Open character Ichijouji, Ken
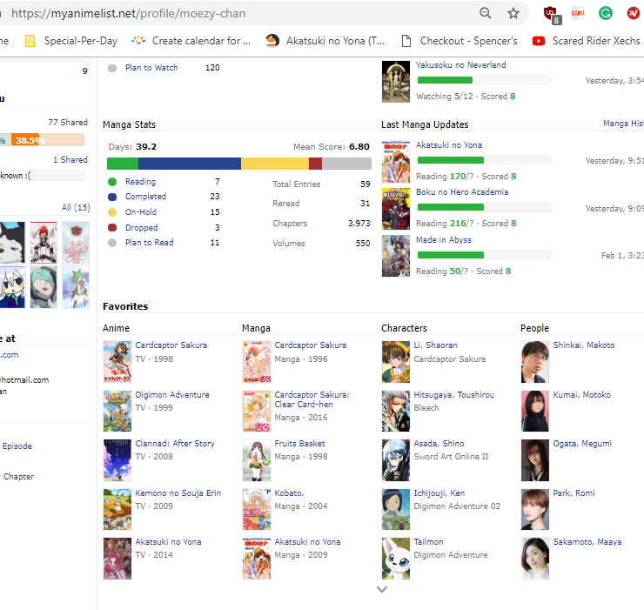 click(439, 493)
